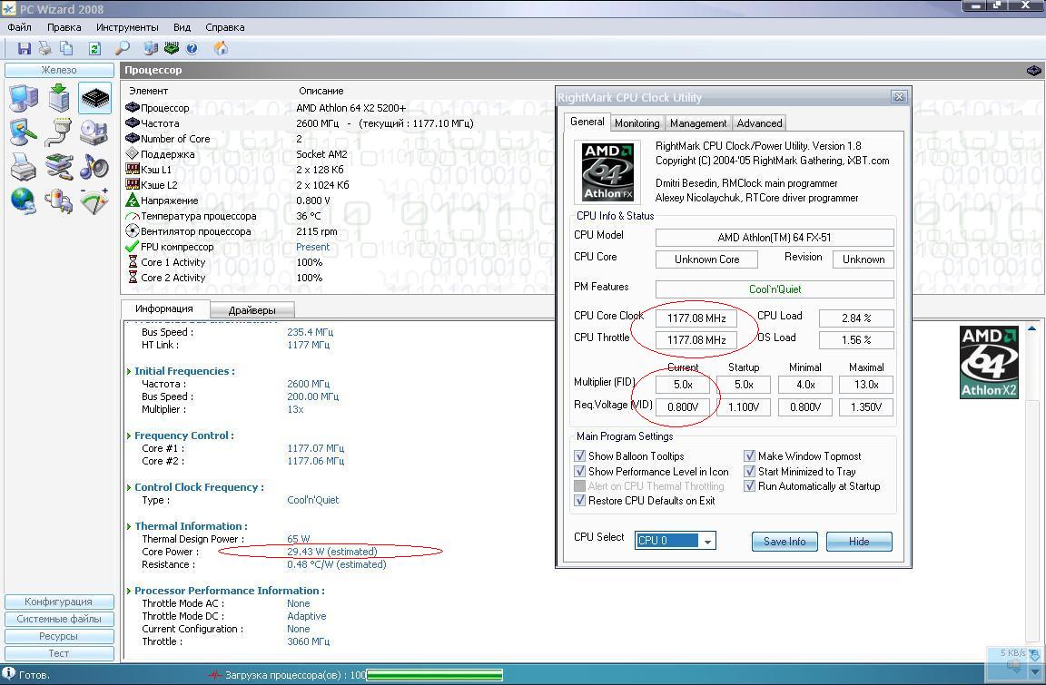1046x685 pixels.
Task: Open the Voltage/Temperature gauge sidebar icon
Action: (94, 201)
